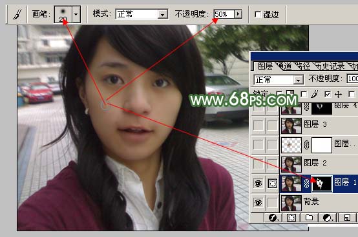
Task: Create a new layer set folder
Action: pyautogui.click(x=309, y=218)
